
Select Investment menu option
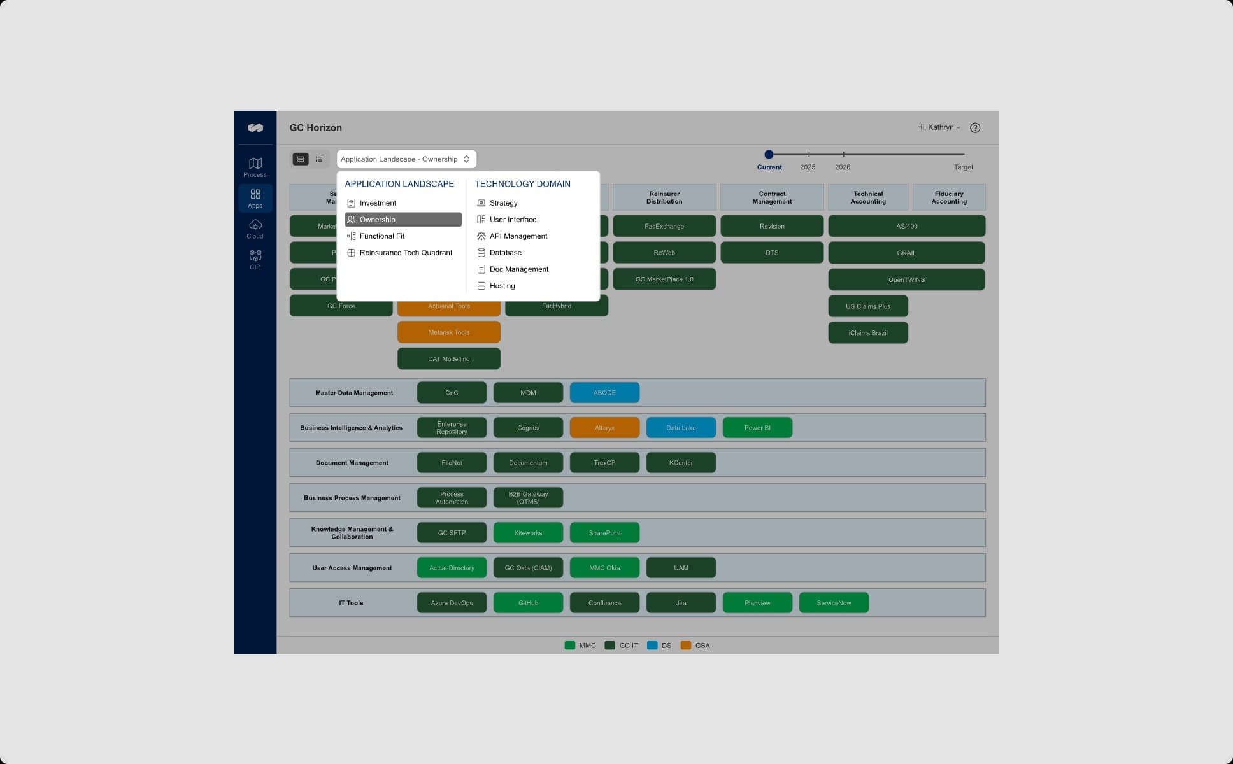403,203
